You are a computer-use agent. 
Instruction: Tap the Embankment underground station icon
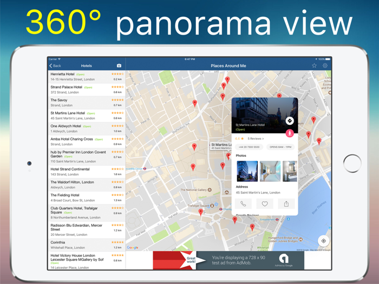tap(277, 220)
